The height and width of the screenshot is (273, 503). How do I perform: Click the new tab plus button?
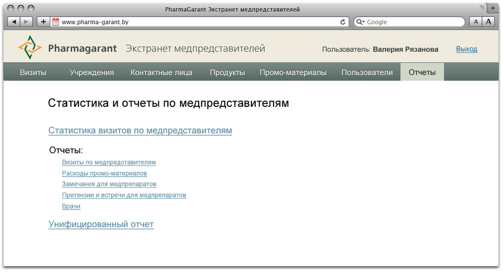(x=43, y=22)
